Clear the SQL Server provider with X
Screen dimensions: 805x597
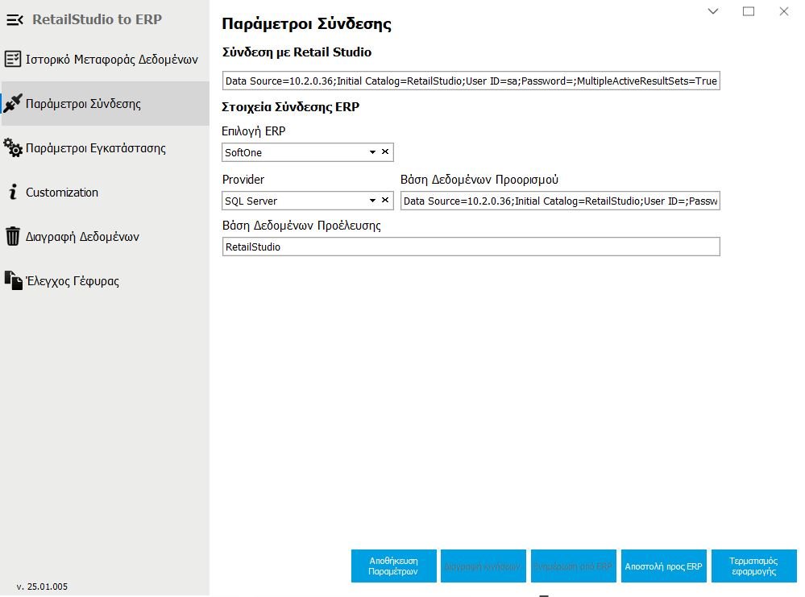384,201
